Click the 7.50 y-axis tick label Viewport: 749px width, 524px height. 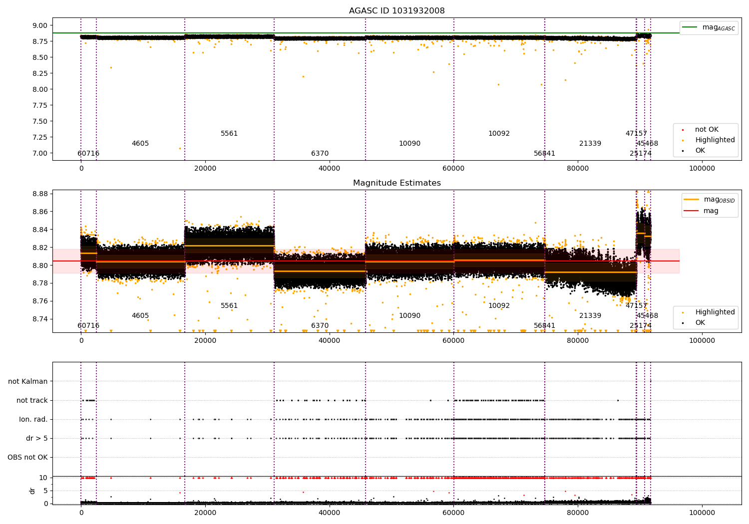(40, 121)
